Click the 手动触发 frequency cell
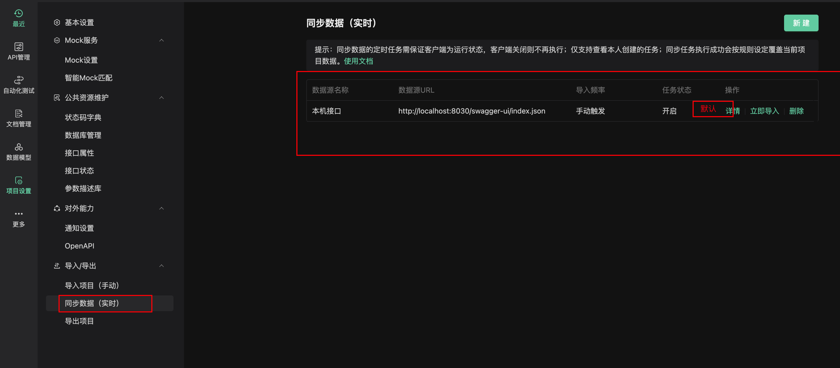This screenshot has height=368, width=840. (x=590, y=111)
